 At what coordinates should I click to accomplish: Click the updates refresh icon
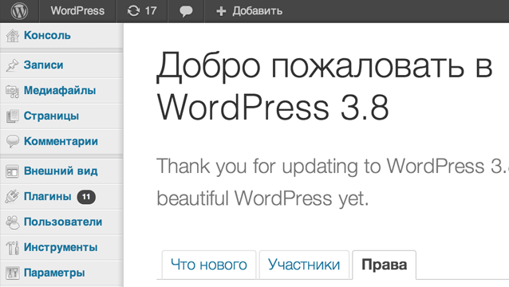[x=133, y=11]
